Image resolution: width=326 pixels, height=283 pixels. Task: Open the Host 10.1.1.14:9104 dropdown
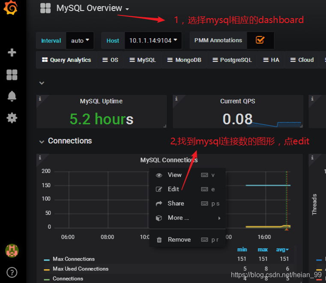(153, 40)
